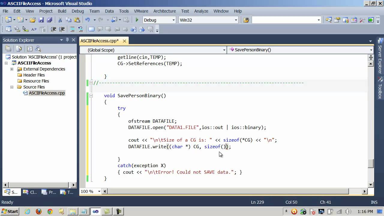Open the Toolbox wrench icon in toolbar

tap(362, 20)
